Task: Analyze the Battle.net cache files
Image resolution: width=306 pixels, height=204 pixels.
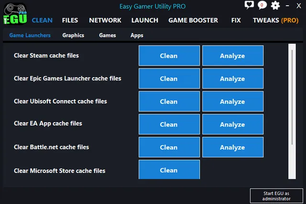Action: [233, 147]
